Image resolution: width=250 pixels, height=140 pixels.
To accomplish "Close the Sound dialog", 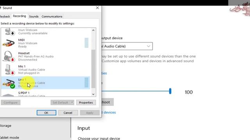I will [x=97, y=8].
